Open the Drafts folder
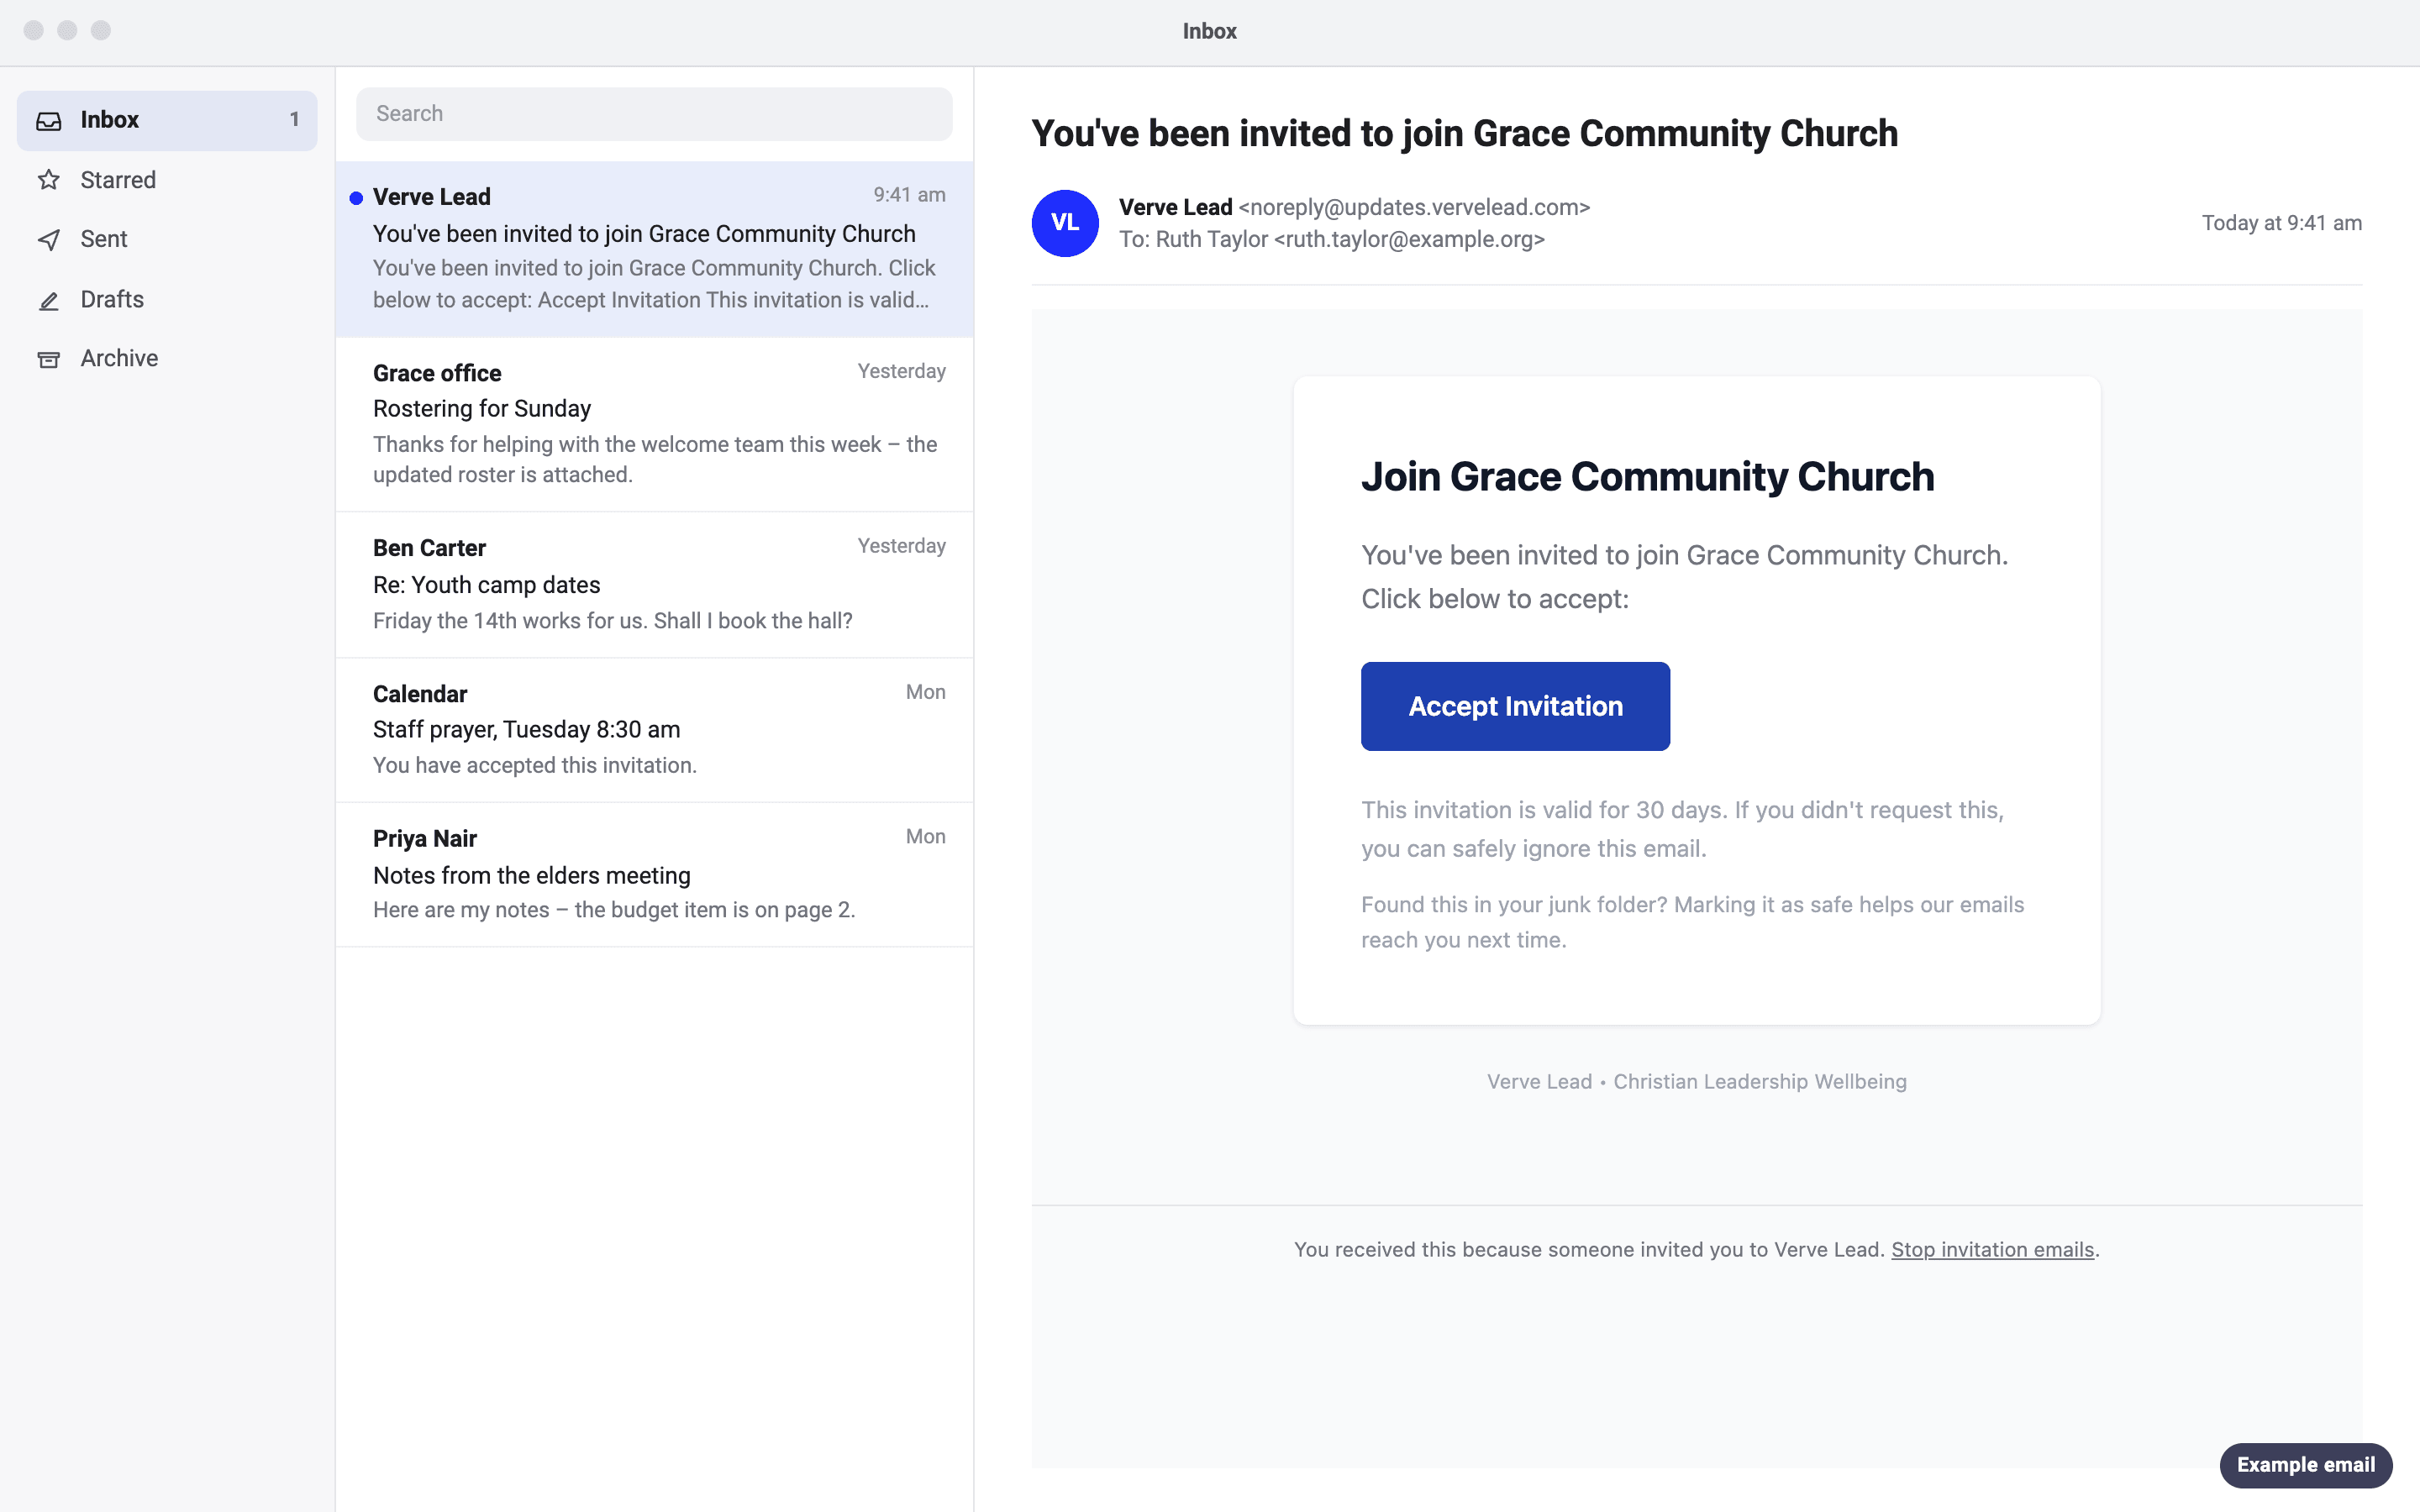The height and width of the screenshot is (1512, 2420). click(167, 300)
